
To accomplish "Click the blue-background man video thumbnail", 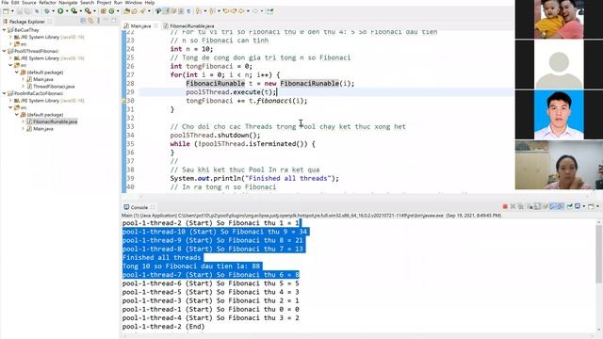I will [559, 115].
